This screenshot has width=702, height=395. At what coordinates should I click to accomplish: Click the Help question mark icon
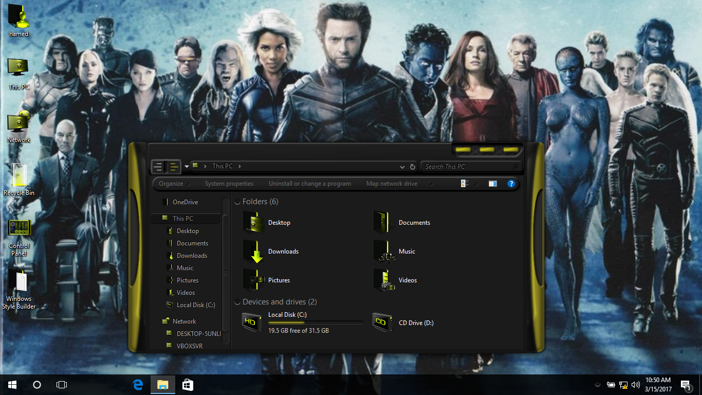pos(511,184)
